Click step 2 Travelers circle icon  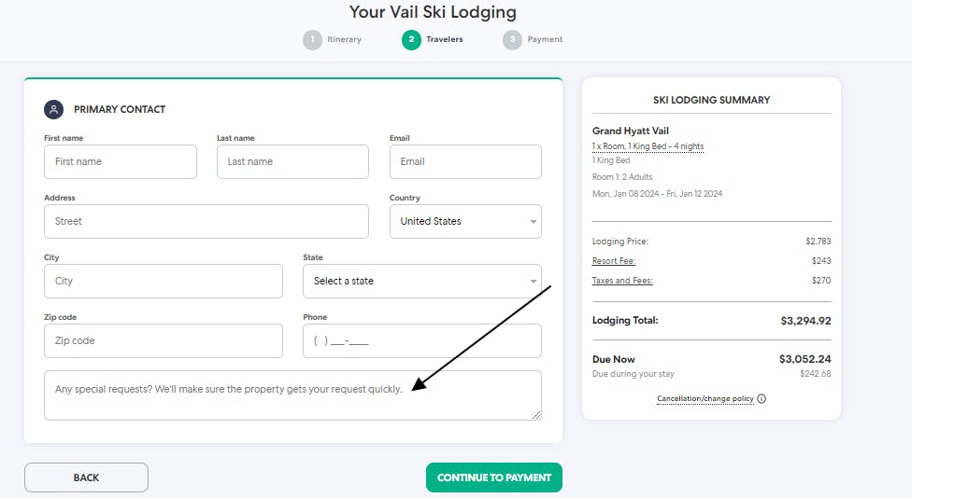(411, 40)
